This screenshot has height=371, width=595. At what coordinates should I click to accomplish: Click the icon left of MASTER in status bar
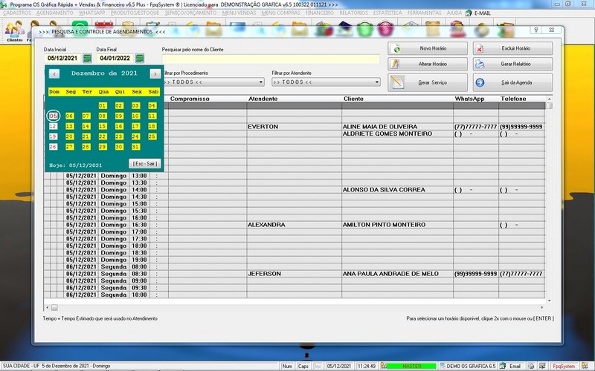click(384, 366)
